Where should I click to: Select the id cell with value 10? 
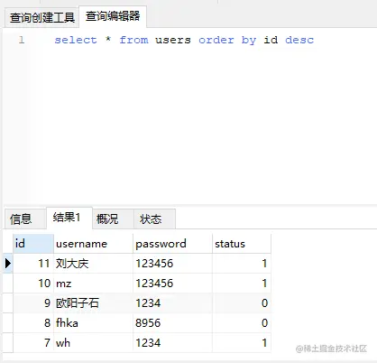(x=33, y=284)
